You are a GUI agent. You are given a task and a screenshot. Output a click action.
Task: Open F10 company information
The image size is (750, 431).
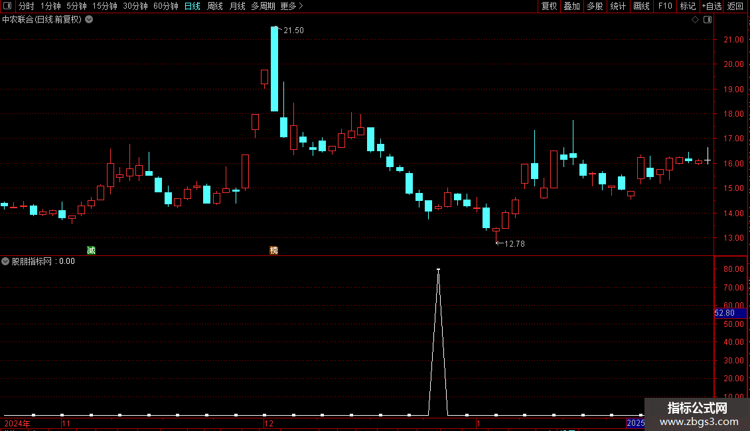click(x=665, y=6)
